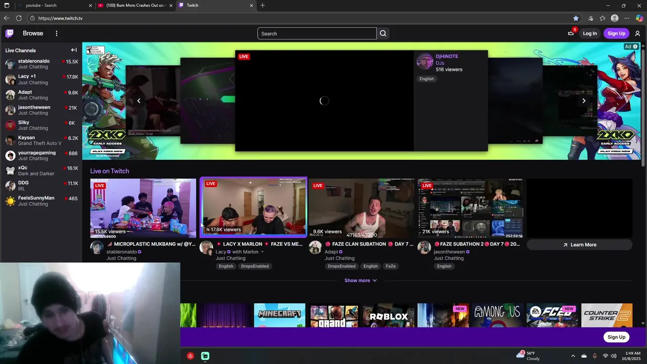Click the twitch.tv address bar

point(303,18)
